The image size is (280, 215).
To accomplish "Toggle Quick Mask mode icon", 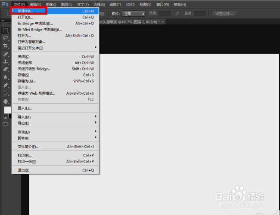I will click(6, 124).
